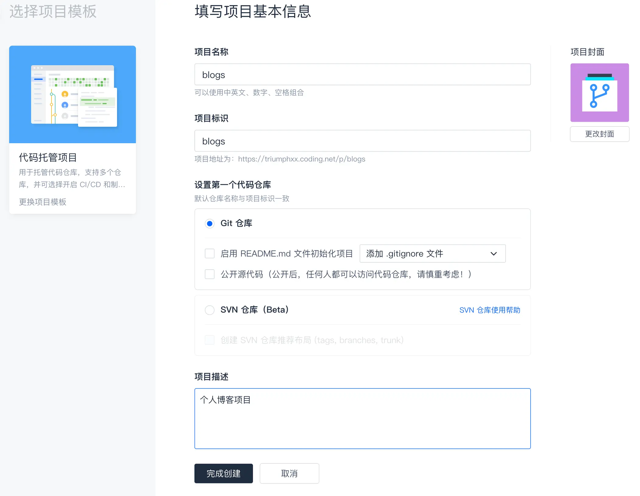Select the Git 仓库 radio button
Image resolution: width=640 pixels, height=496 pixels.
pos(210,224)
